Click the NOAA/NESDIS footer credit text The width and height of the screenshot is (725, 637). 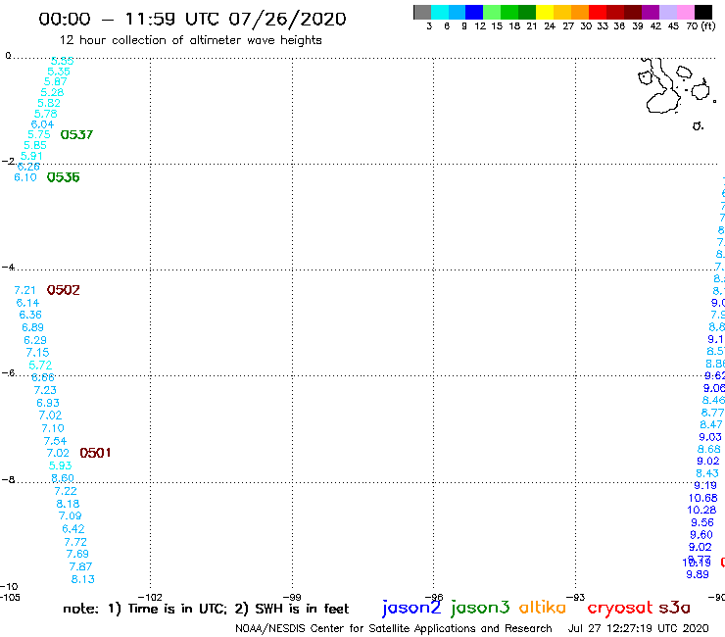click(394, 629)
